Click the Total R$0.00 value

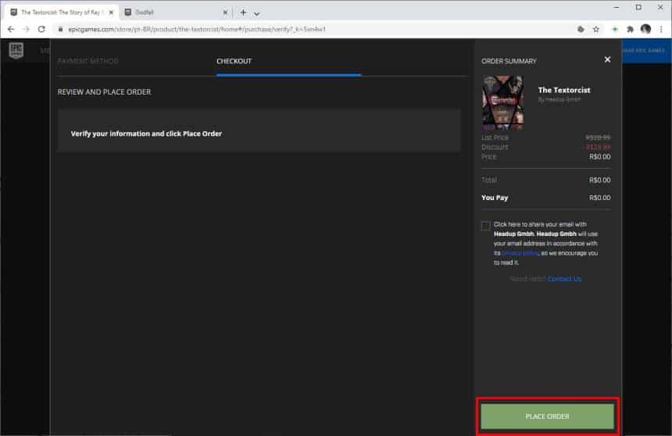(599, 180)
